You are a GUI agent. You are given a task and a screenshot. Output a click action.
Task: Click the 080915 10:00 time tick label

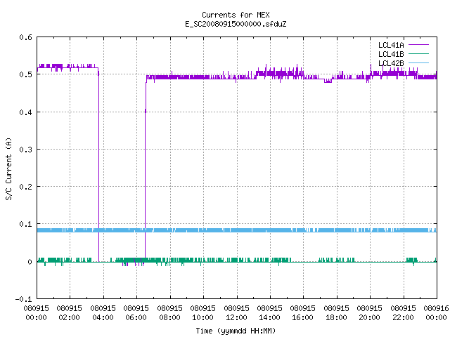pyautogui.click(x=202, y=313)
